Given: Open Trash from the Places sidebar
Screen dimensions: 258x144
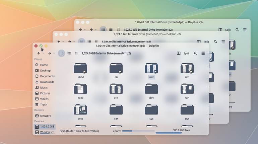Looking at the screenshot, I should pyautogui.click(x=44, y=105).
